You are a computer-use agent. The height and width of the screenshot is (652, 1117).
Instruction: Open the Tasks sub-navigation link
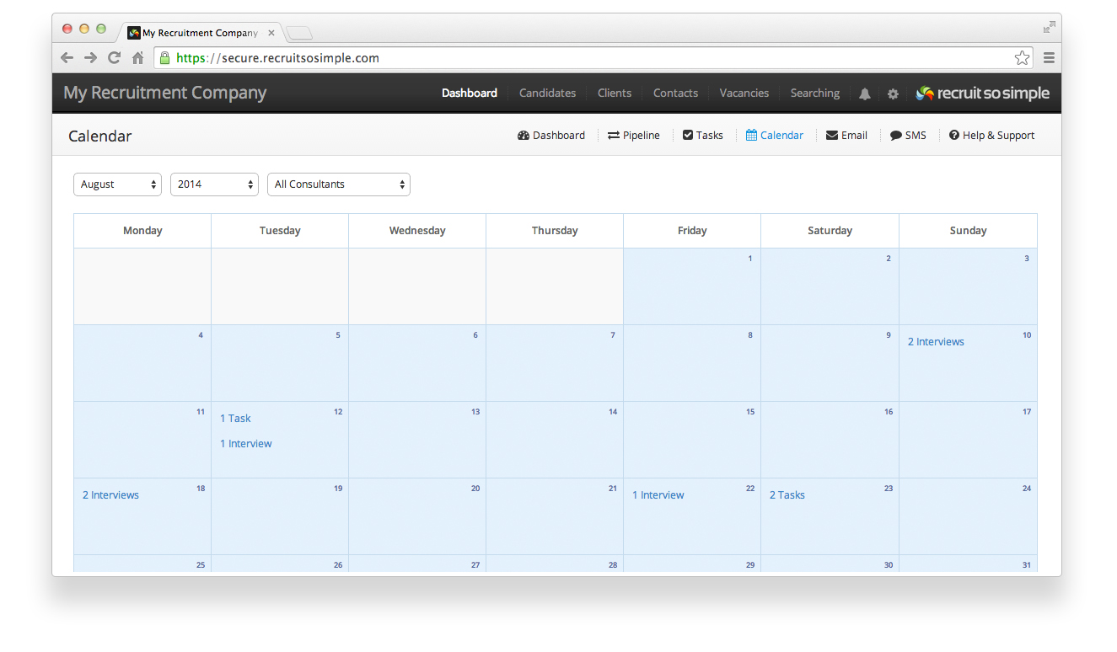(x=703, y=136)
